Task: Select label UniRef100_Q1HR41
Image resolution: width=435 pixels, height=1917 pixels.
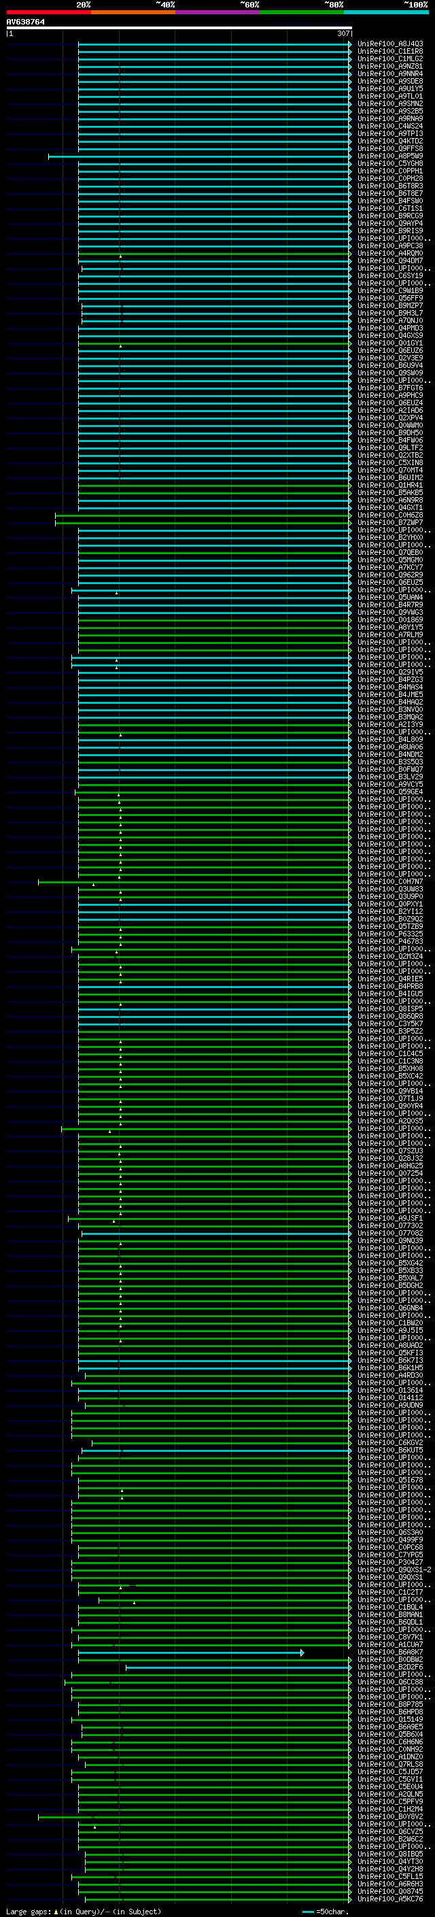Action: 389,486
